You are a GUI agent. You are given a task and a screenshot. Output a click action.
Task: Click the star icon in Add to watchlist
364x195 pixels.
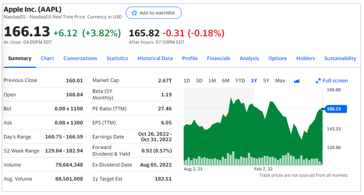tap(134, 13)
